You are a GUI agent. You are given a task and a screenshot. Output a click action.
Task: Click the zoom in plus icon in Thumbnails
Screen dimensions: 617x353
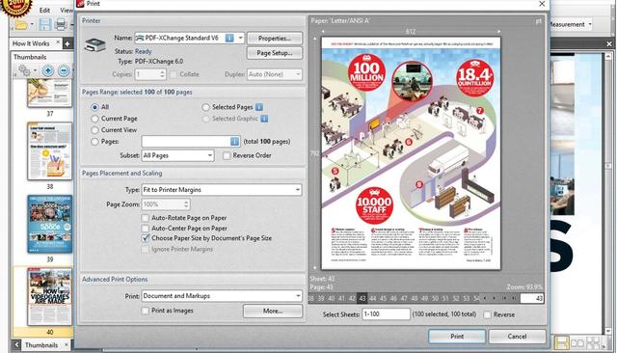click(48, 70)
